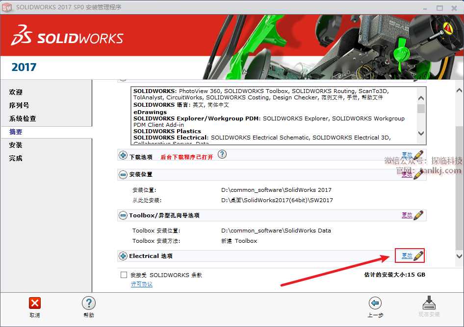Go back with the 上一步 arrow icon
The width and height of the screenshot is (464, 327).
point(375,303)
